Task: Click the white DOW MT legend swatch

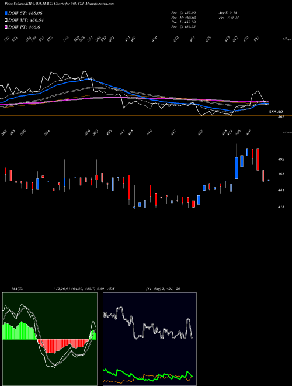Action: click(x=6, y=20)
